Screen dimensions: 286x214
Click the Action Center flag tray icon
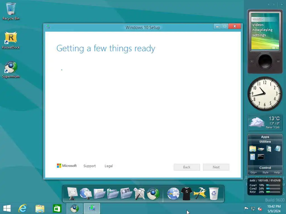(246, 208)
